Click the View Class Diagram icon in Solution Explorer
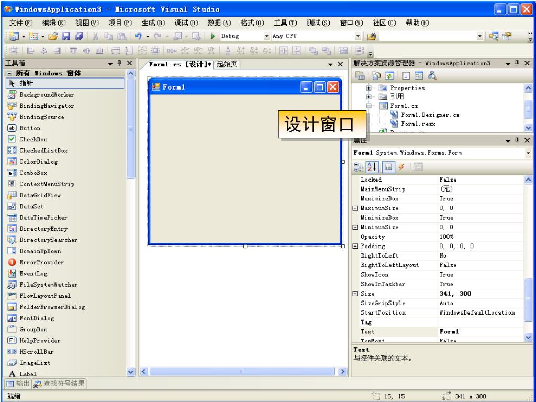Viewport: 536px width, 402px height. tap(432, 75)
